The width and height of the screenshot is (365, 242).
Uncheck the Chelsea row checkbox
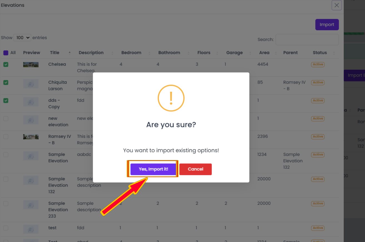6,64
